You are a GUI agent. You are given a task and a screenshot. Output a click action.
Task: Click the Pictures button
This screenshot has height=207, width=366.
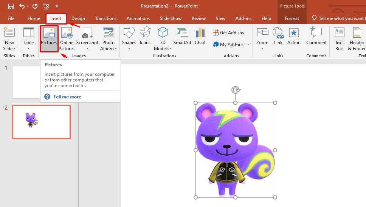click(49, 39)
